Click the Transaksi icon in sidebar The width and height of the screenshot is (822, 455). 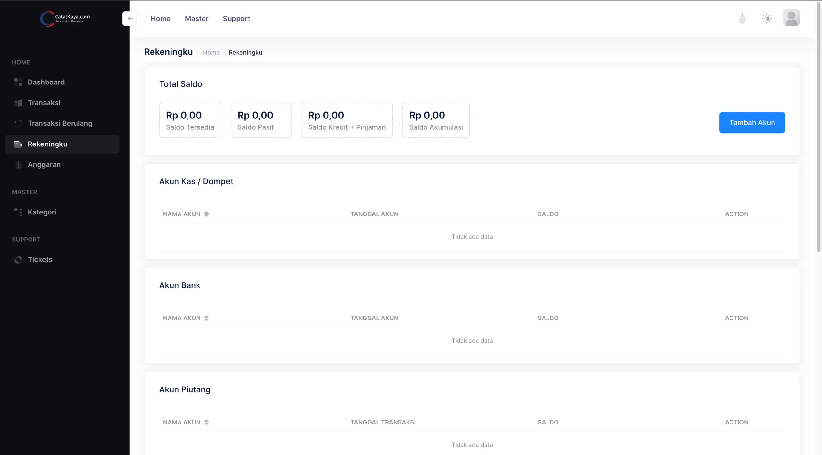[18, 103]
